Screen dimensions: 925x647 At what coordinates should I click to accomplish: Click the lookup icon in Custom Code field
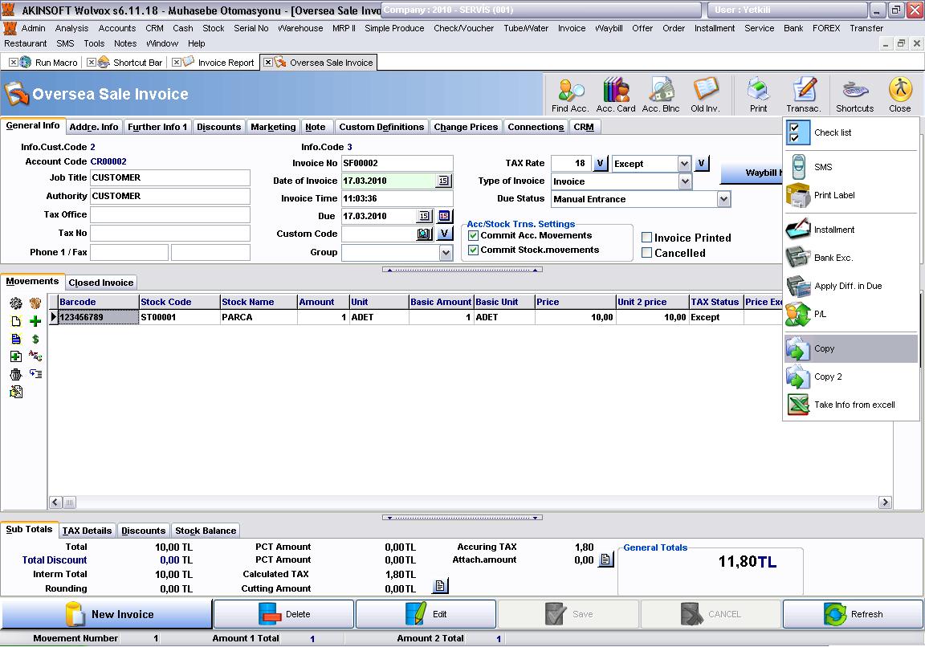click(x=424, y=234)
